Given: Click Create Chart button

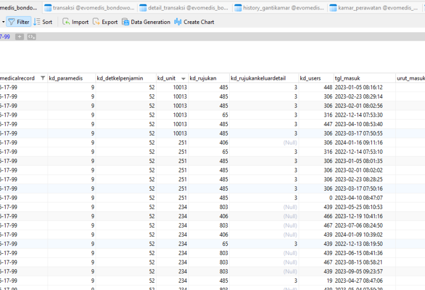Looking at the screenshot, I should pyautogui.click(x=195, y=22).
